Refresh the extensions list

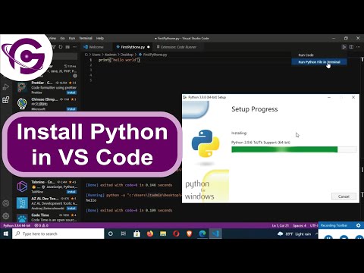[x=61, y=47]
